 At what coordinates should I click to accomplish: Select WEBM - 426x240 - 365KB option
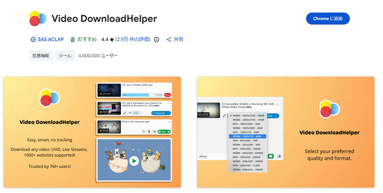[248, 161]
